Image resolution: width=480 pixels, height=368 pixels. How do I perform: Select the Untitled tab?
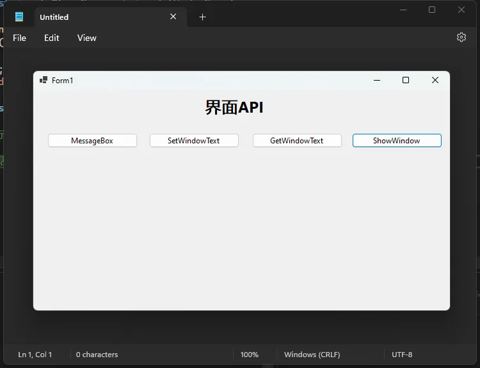110,17
